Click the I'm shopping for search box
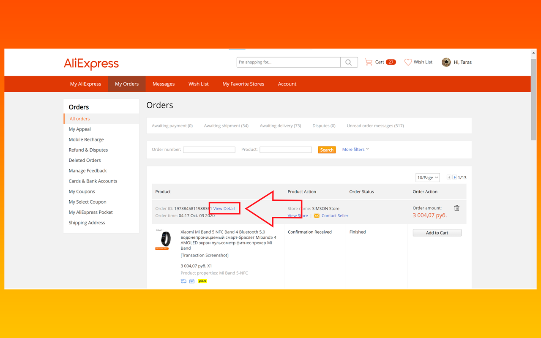The width and height of the screenshot is (541, 338). coord(289,62)
